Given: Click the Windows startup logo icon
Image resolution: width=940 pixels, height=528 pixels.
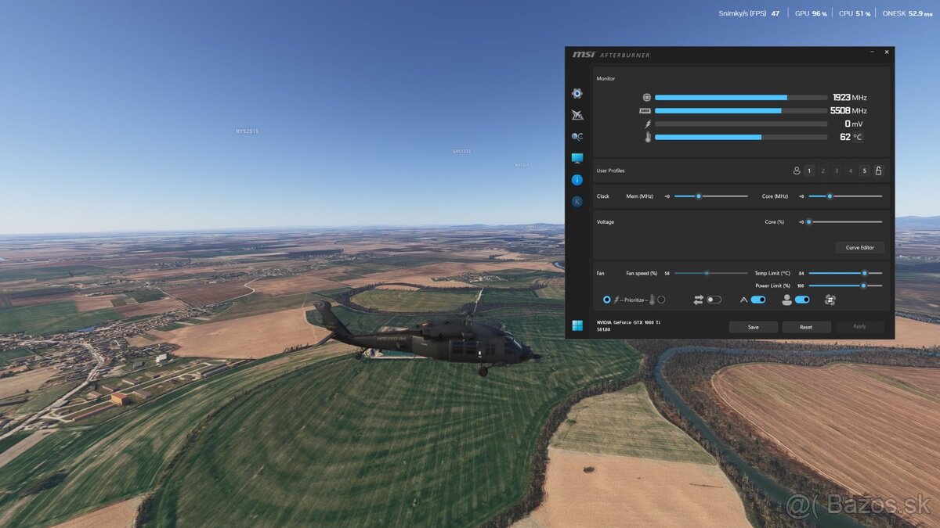Looking at the screenshot, I should [x=577, y=325].
